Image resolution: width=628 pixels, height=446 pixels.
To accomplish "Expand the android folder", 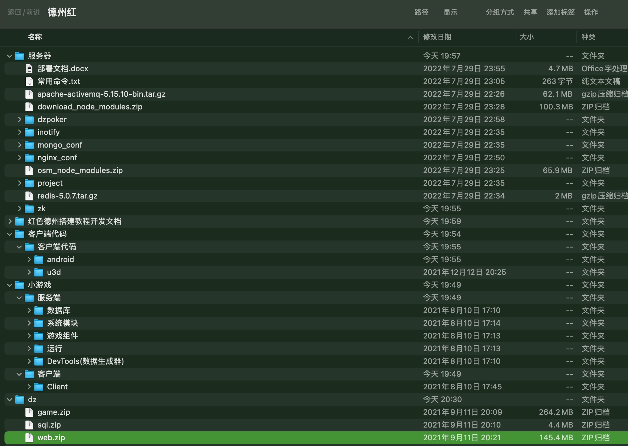I will tap(29, 260).
